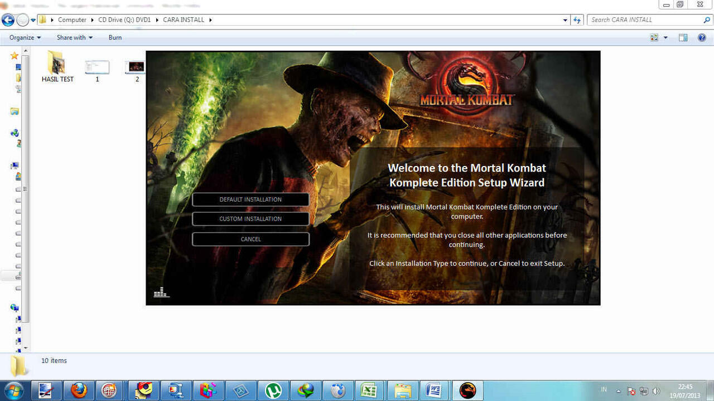Open the view options dropdown arrow
The width and height of the screenshot is (714, 401).
665,37
